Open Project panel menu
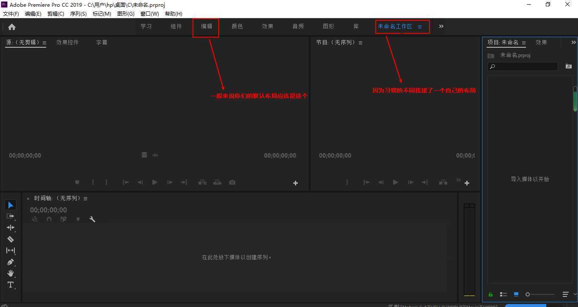Screen dimensions: 578x307 523,43
